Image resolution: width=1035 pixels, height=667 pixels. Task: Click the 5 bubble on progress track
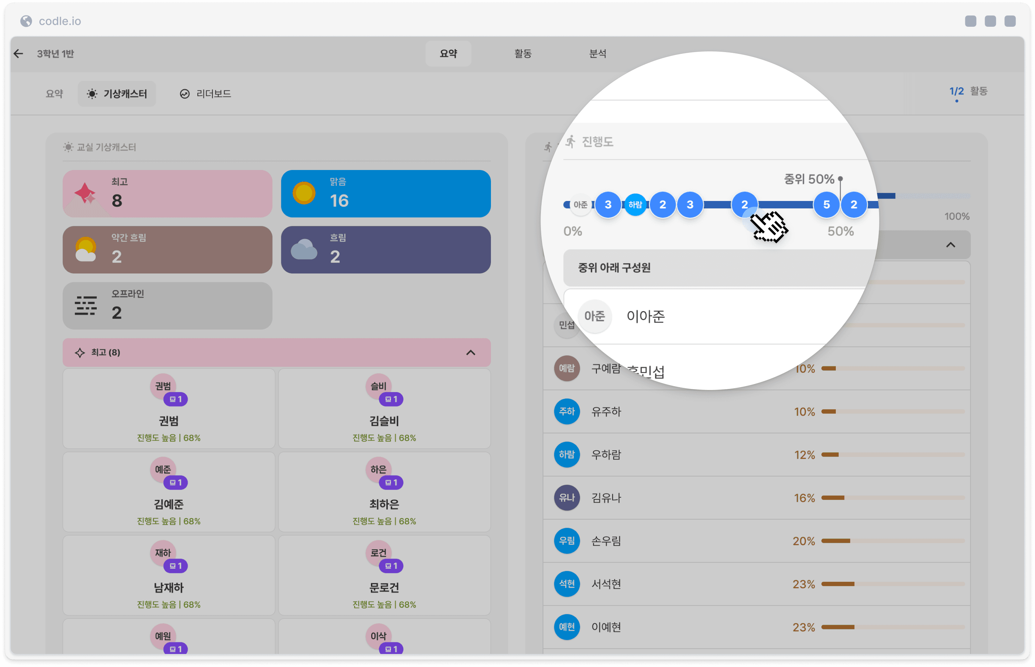tap(826, 204)
